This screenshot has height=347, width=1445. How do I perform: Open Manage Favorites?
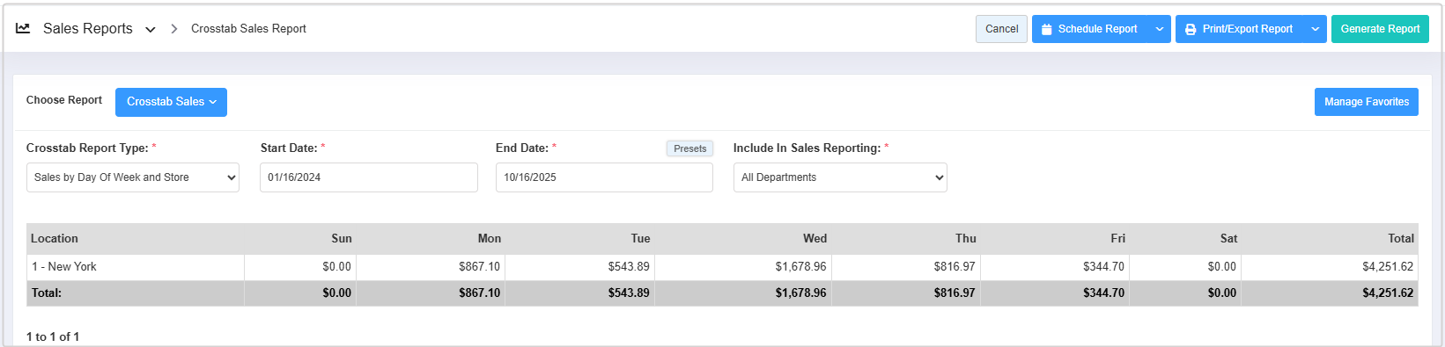pos(1367,102)
